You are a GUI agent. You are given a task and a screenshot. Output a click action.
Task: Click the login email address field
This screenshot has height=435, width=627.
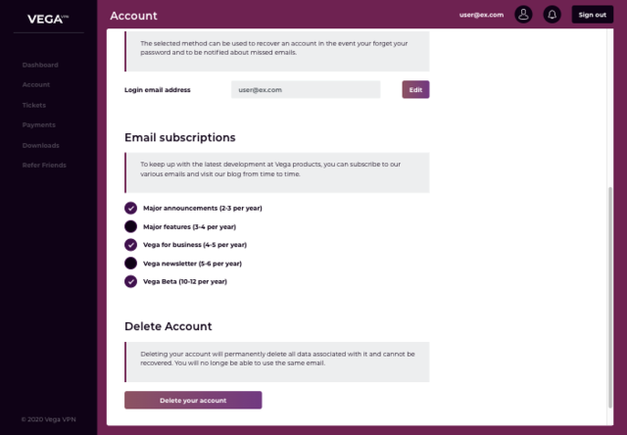pos(306,89)
